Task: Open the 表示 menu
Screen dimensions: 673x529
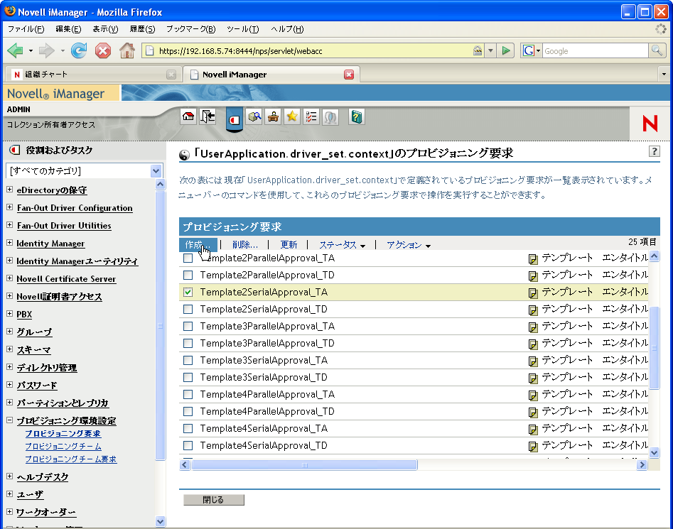Action: [105, 29]
